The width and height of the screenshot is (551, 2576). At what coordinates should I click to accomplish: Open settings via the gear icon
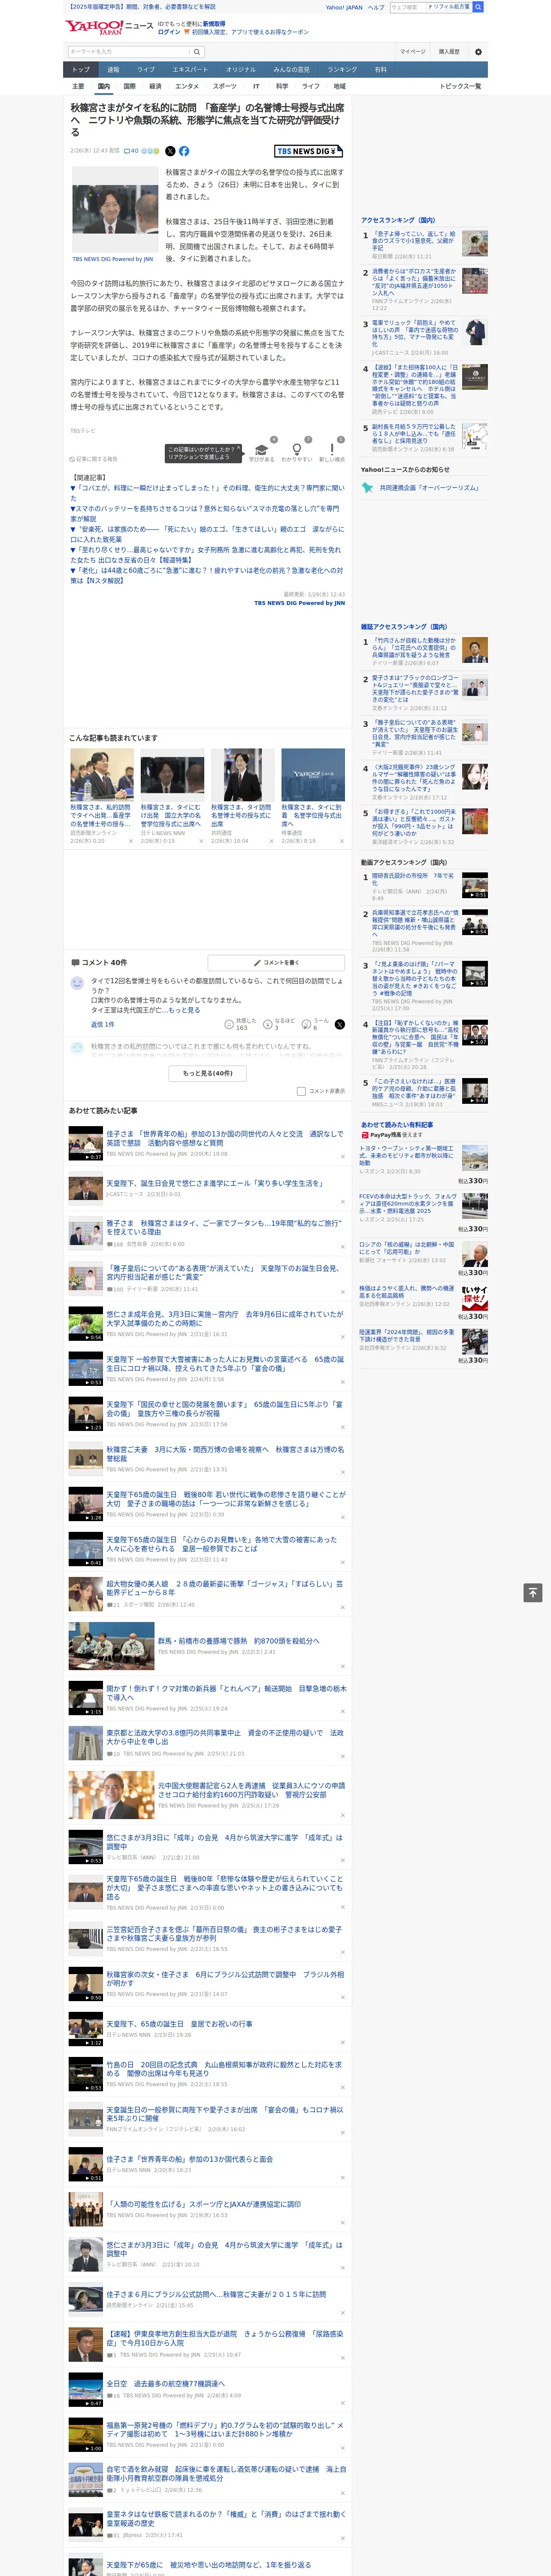(x=477, y=52)
